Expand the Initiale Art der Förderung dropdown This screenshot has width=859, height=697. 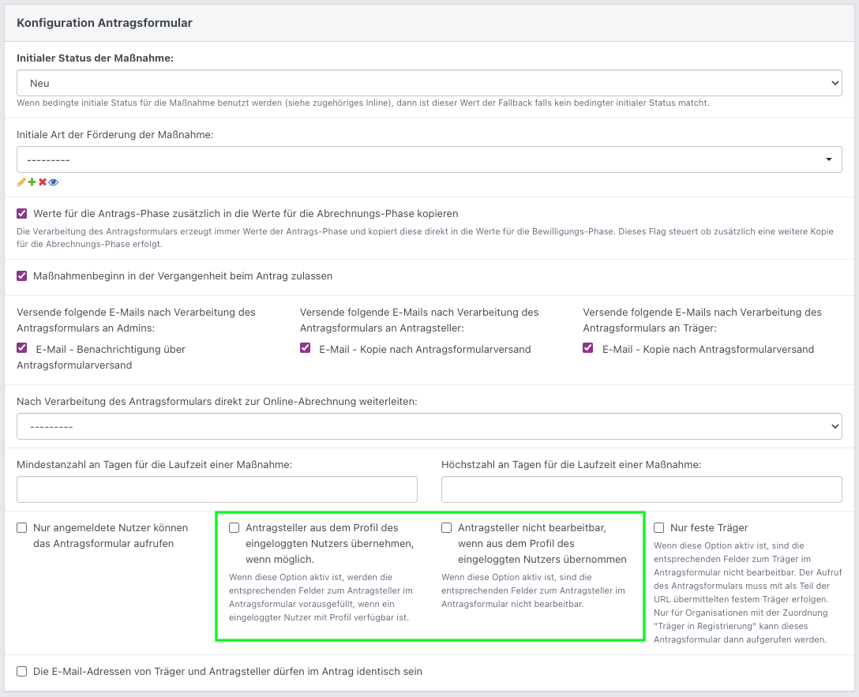pos(429,159)
